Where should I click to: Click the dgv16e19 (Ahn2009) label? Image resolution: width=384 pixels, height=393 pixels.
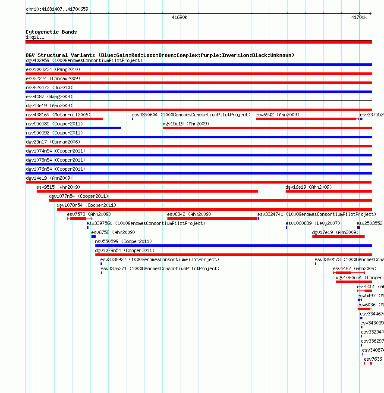point(308,187)
